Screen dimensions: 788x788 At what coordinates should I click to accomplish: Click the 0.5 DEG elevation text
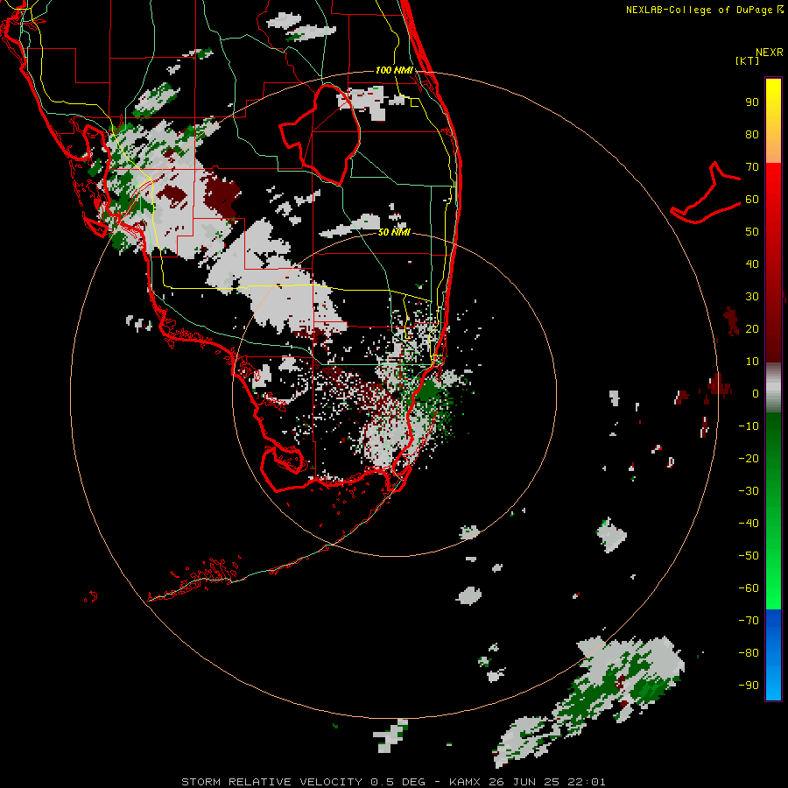398,782
